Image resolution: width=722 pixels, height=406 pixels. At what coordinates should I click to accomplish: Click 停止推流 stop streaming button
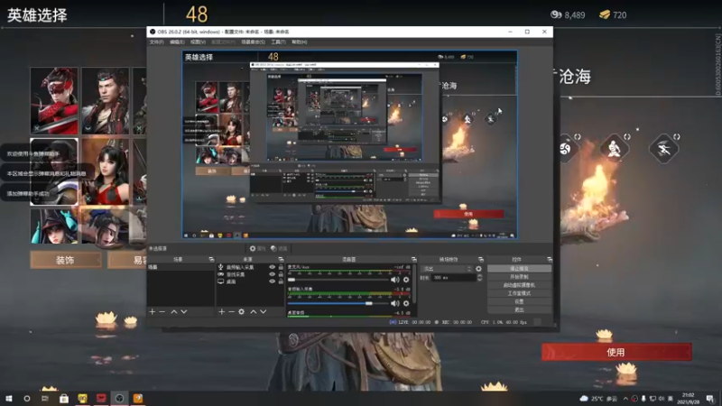519,268
